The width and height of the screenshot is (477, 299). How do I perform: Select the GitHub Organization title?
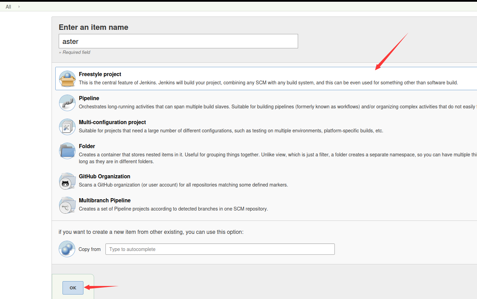(104, 176)
